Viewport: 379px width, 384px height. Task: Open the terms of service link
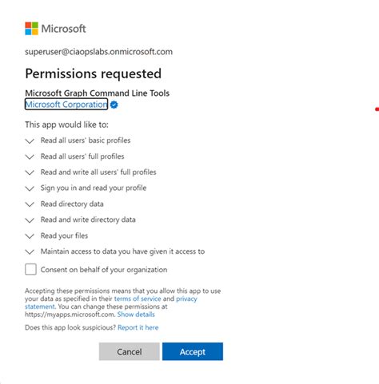(138, 299)
